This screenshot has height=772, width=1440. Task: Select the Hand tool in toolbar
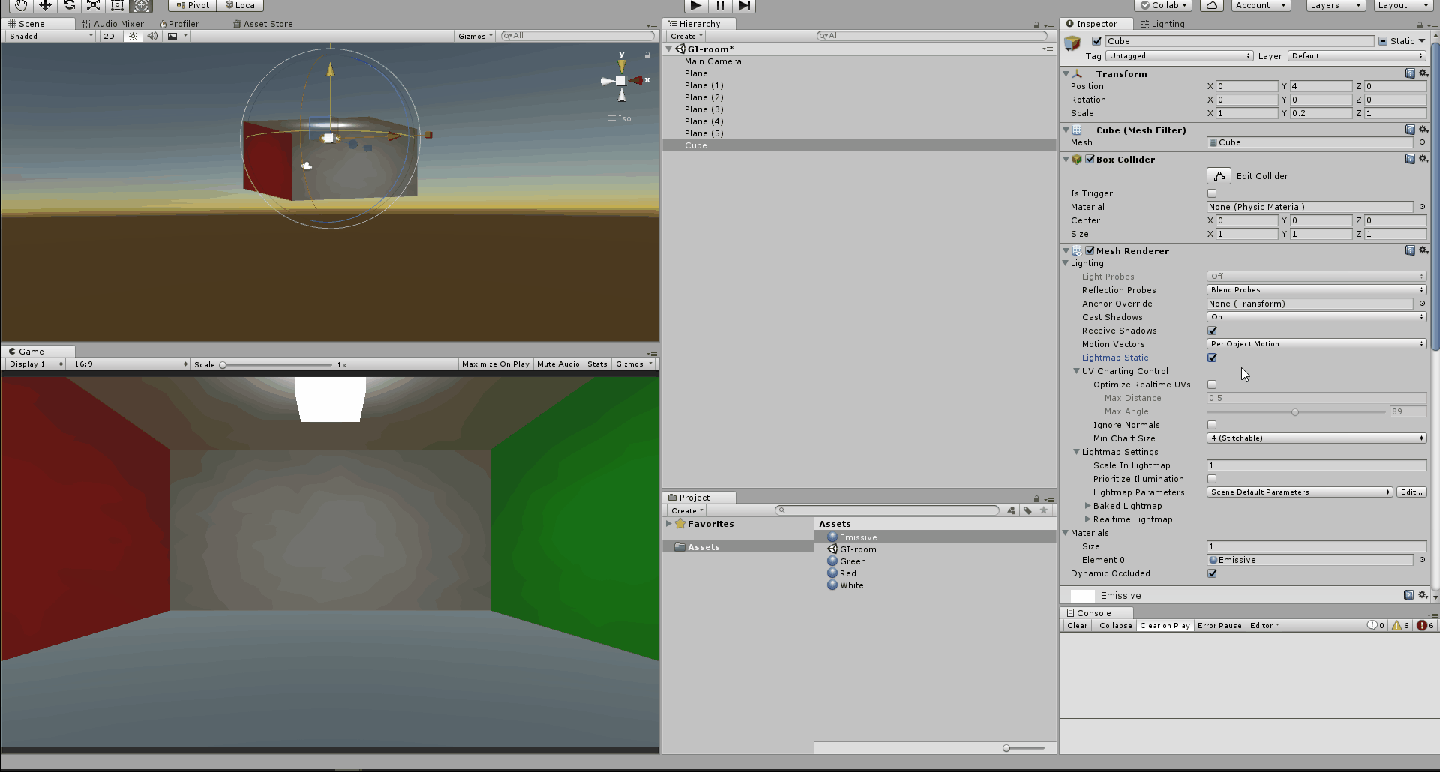(x=20, y=5)
